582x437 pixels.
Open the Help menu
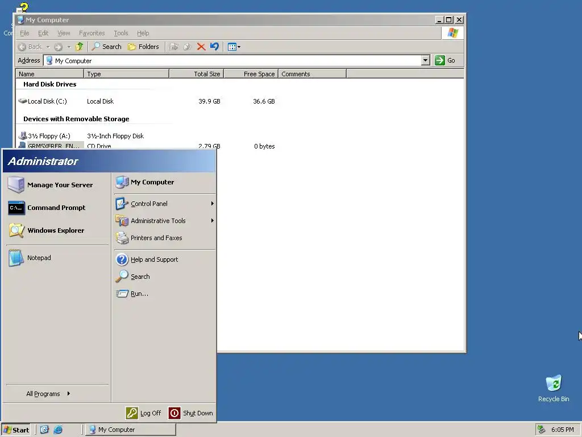[143, 33]
